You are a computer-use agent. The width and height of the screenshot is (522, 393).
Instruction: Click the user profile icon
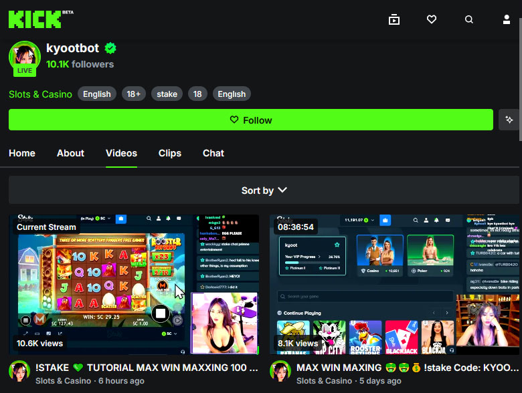click(507, 19)
